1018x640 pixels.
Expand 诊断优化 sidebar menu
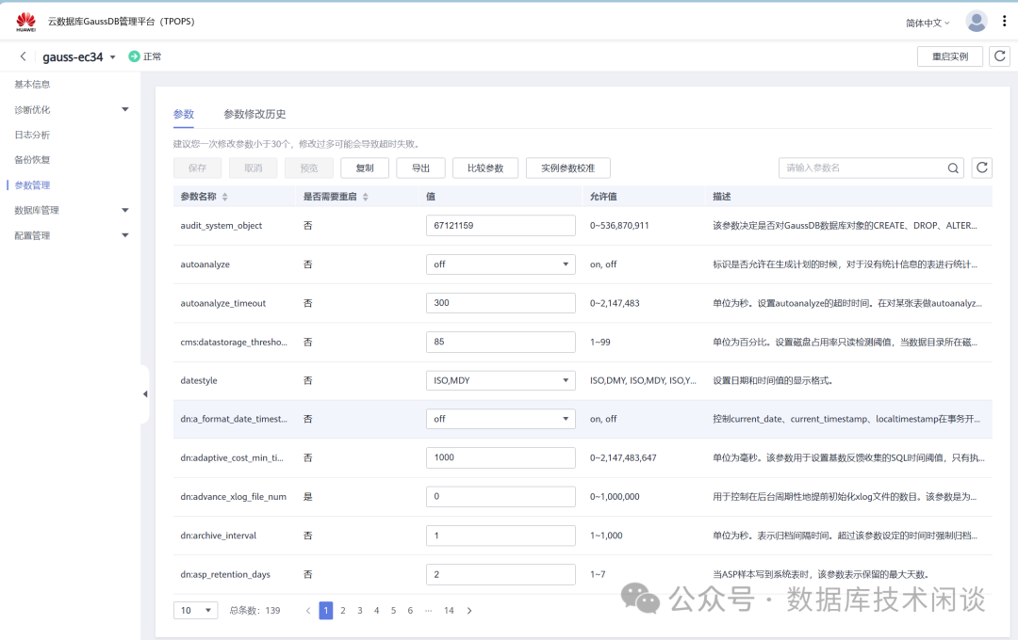coord(125,109)
